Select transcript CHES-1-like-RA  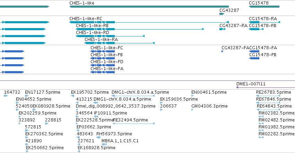click(120, 43)
